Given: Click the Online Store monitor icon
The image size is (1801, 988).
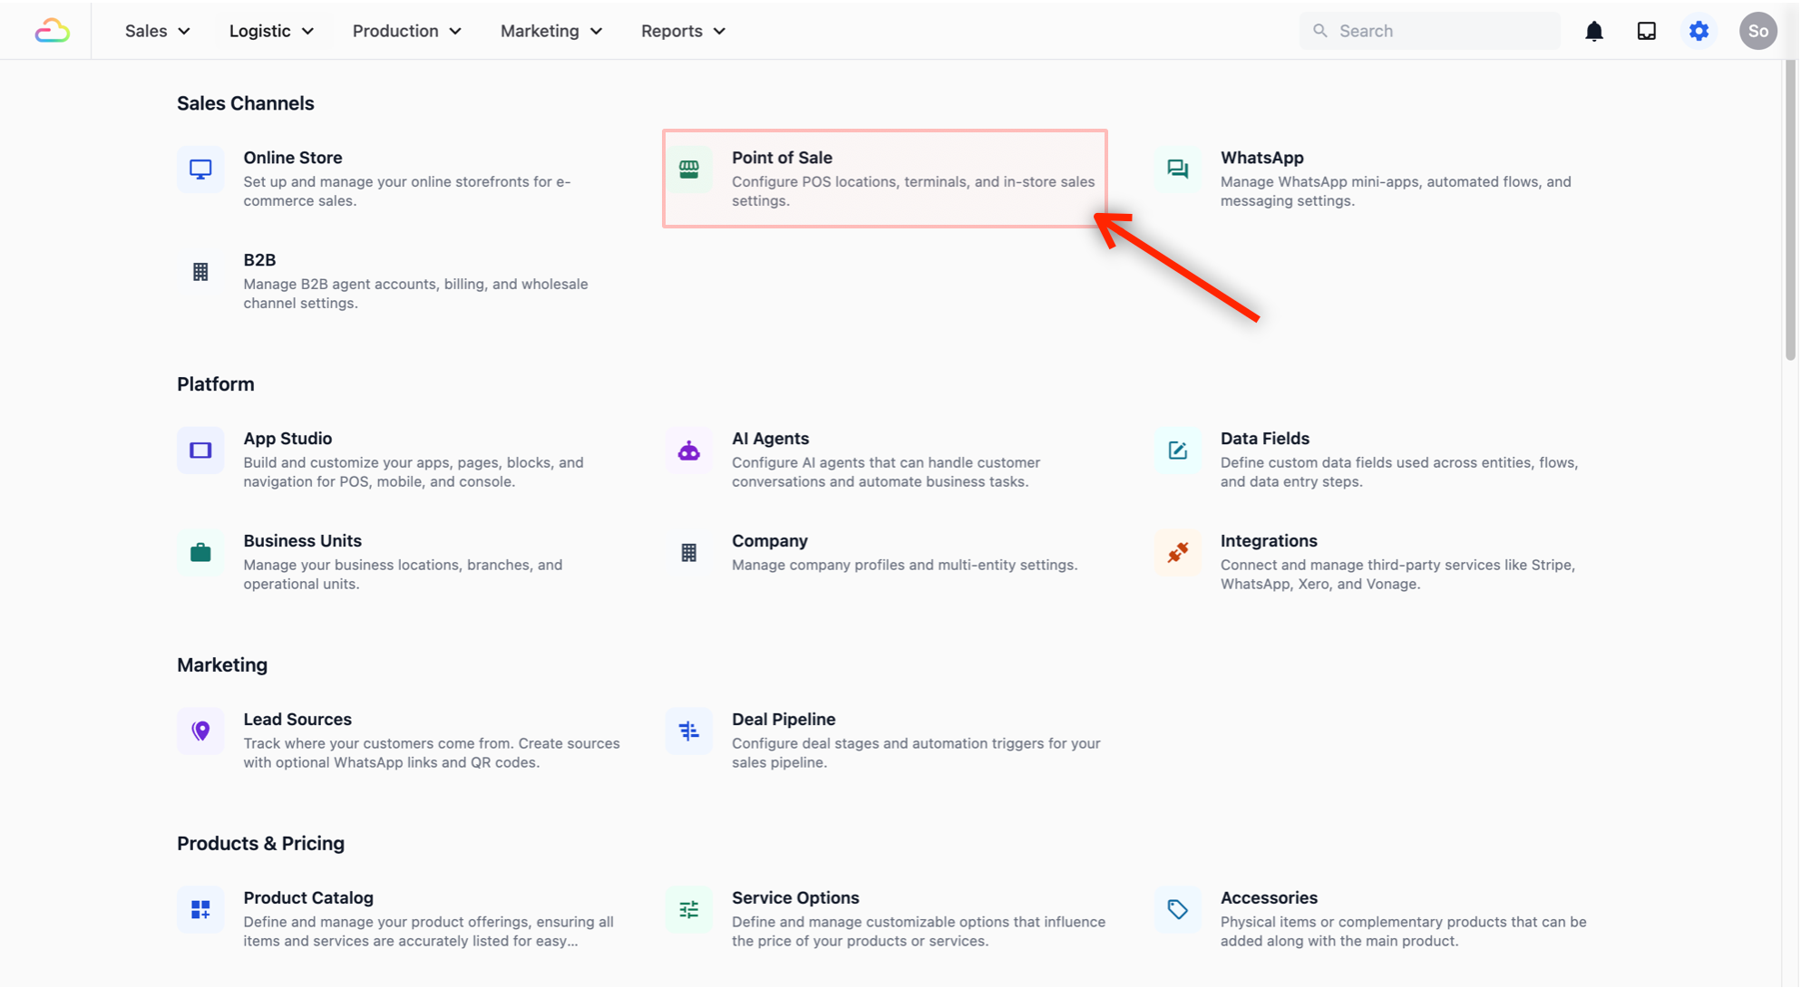Looking at the screenshot, I should [200, 170].
